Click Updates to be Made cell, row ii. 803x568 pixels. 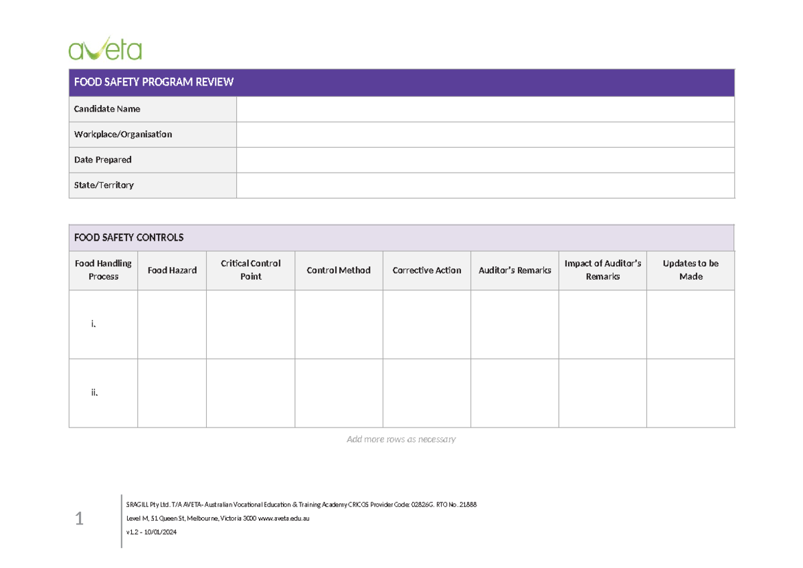[691, 393]
